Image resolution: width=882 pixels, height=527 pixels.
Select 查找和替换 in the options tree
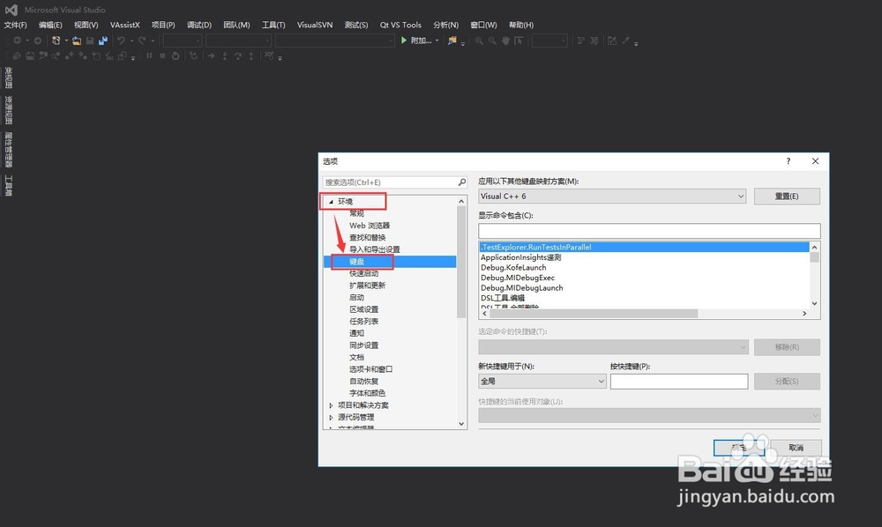pyautogui.click(x=367, y=237)
